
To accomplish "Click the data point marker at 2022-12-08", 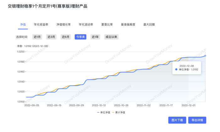I will [x=205, y=56].
